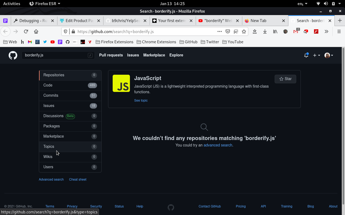The image size is (345, 215).
Task: Close the New Tab tab
Action: pyautogui.click(x=284, y=21)
